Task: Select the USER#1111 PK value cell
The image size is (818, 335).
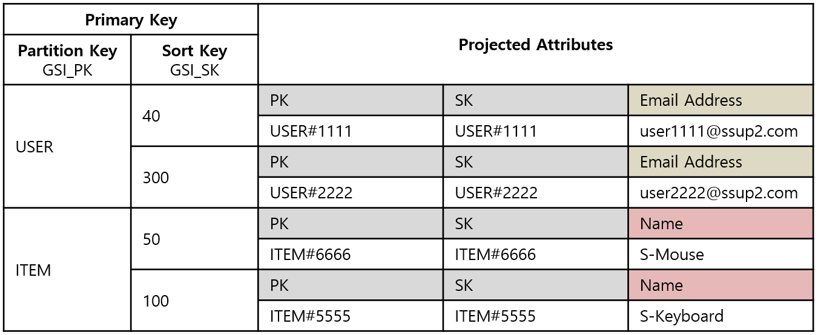Action: (351, 131)
